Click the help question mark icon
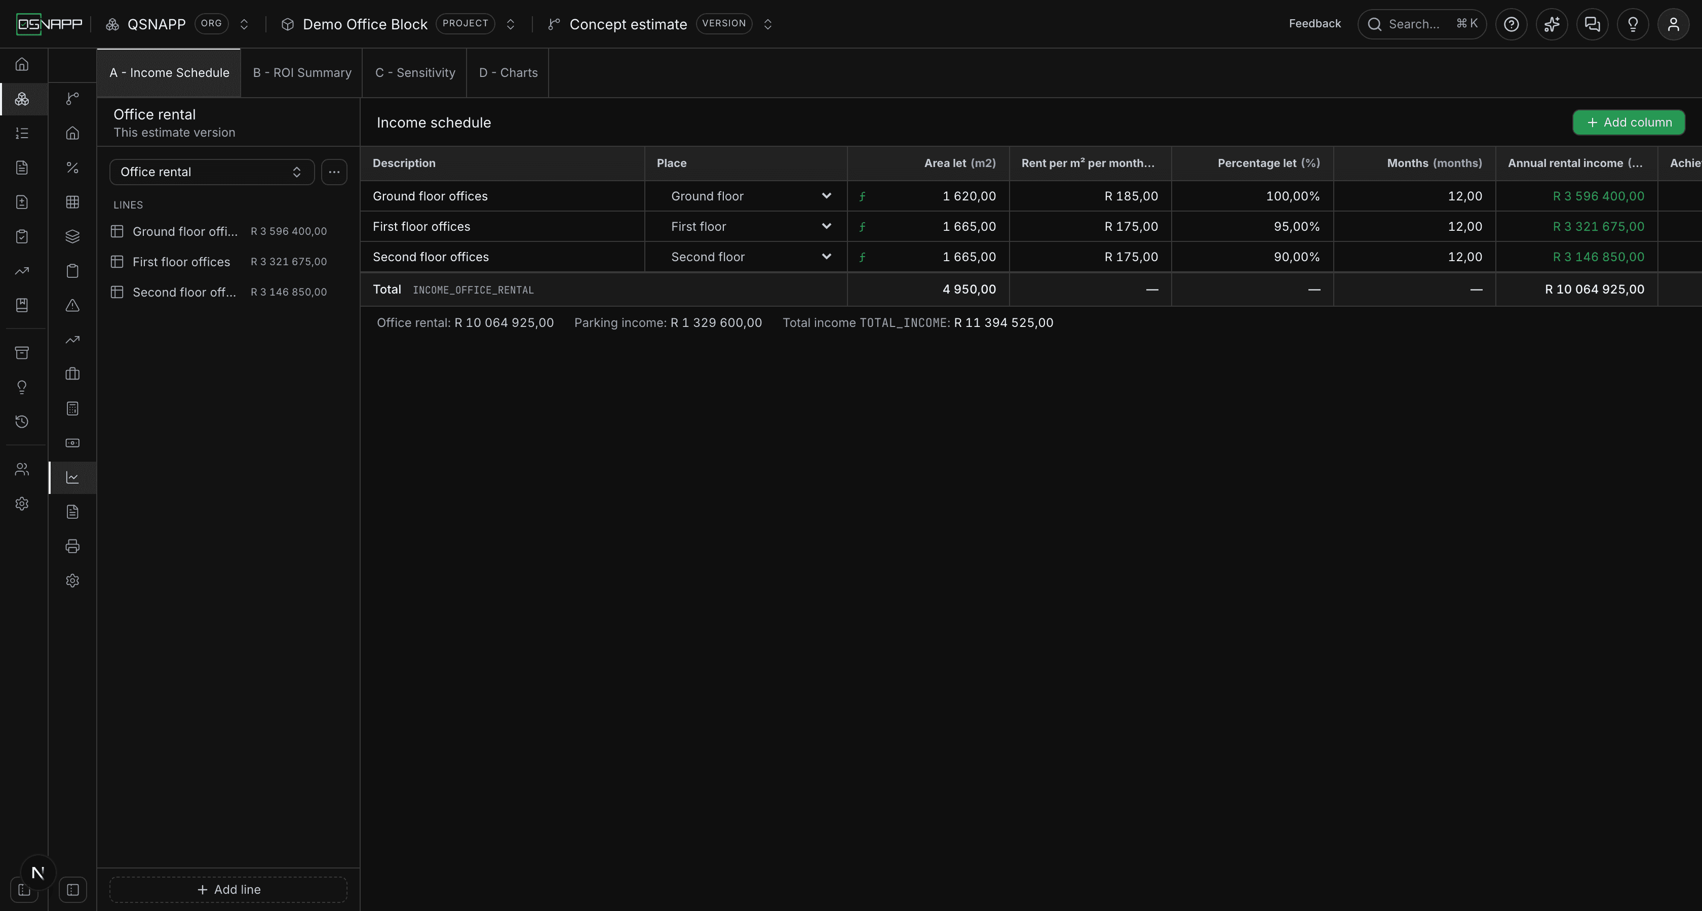Image resolution: width=1702 pixels, height=911 pixels. point(1511,24)
